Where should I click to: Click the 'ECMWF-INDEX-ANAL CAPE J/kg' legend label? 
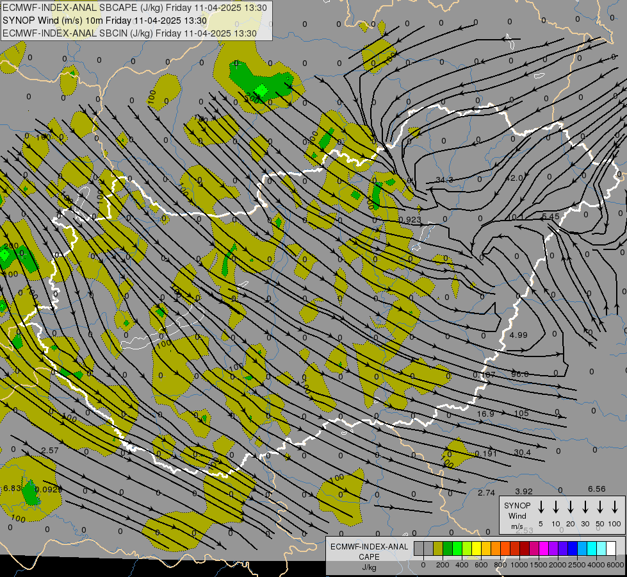(x=369, y=556)
